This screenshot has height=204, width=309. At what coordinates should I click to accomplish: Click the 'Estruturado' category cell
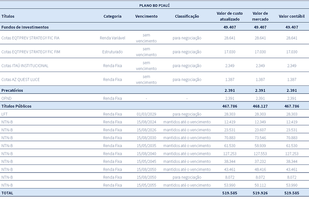(x=112, y=52)
